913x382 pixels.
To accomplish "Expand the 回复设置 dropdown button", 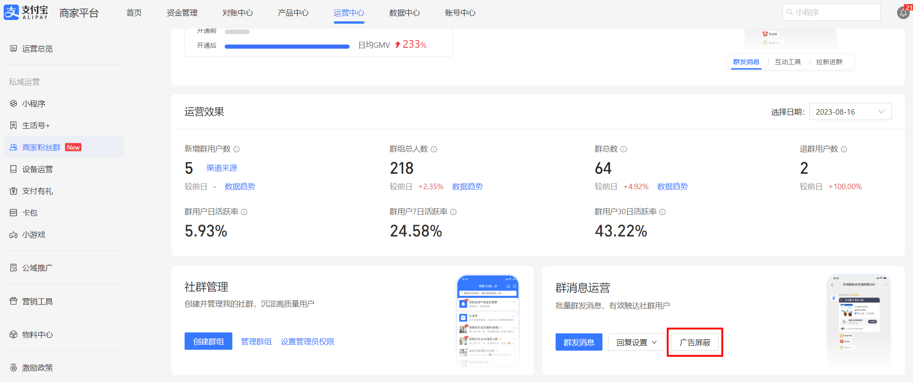I will 636,342.
